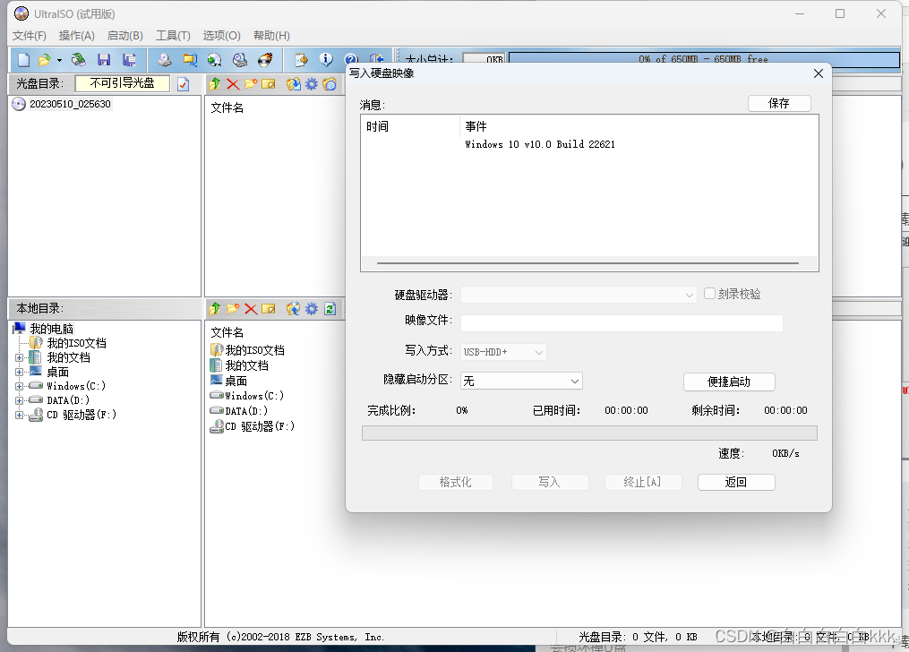Open the 工具(T) menu
Image resolution: width=909 pixels, height=652 pixels.
(174, 36)
